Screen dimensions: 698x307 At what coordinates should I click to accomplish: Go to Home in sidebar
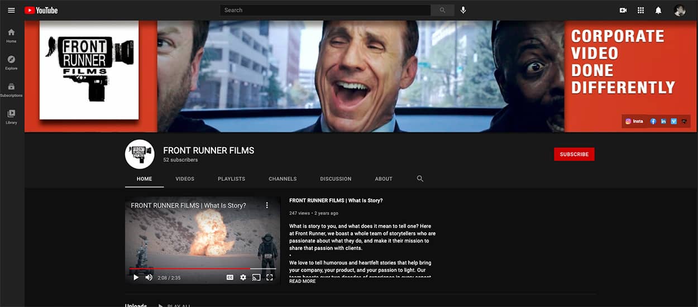click(11, 35)
